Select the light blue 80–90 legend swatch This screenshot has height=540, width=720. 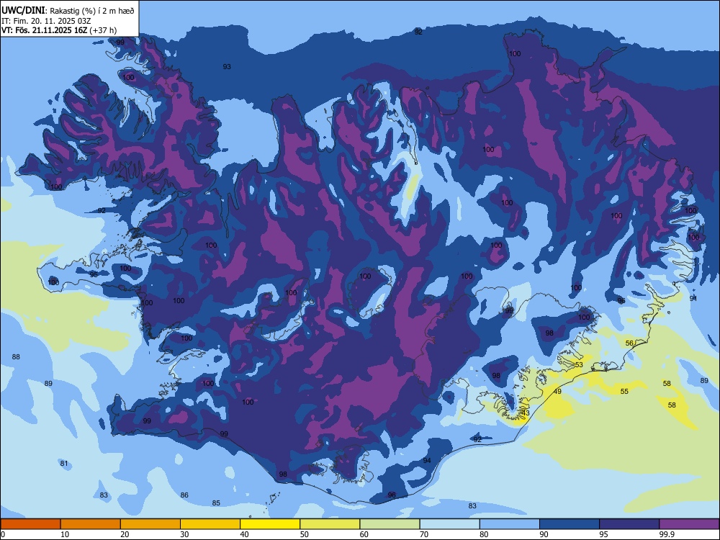tap(510, 524)
